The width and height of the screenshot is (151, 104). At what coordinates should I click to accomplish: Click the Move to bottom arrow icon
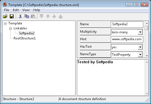61,16
